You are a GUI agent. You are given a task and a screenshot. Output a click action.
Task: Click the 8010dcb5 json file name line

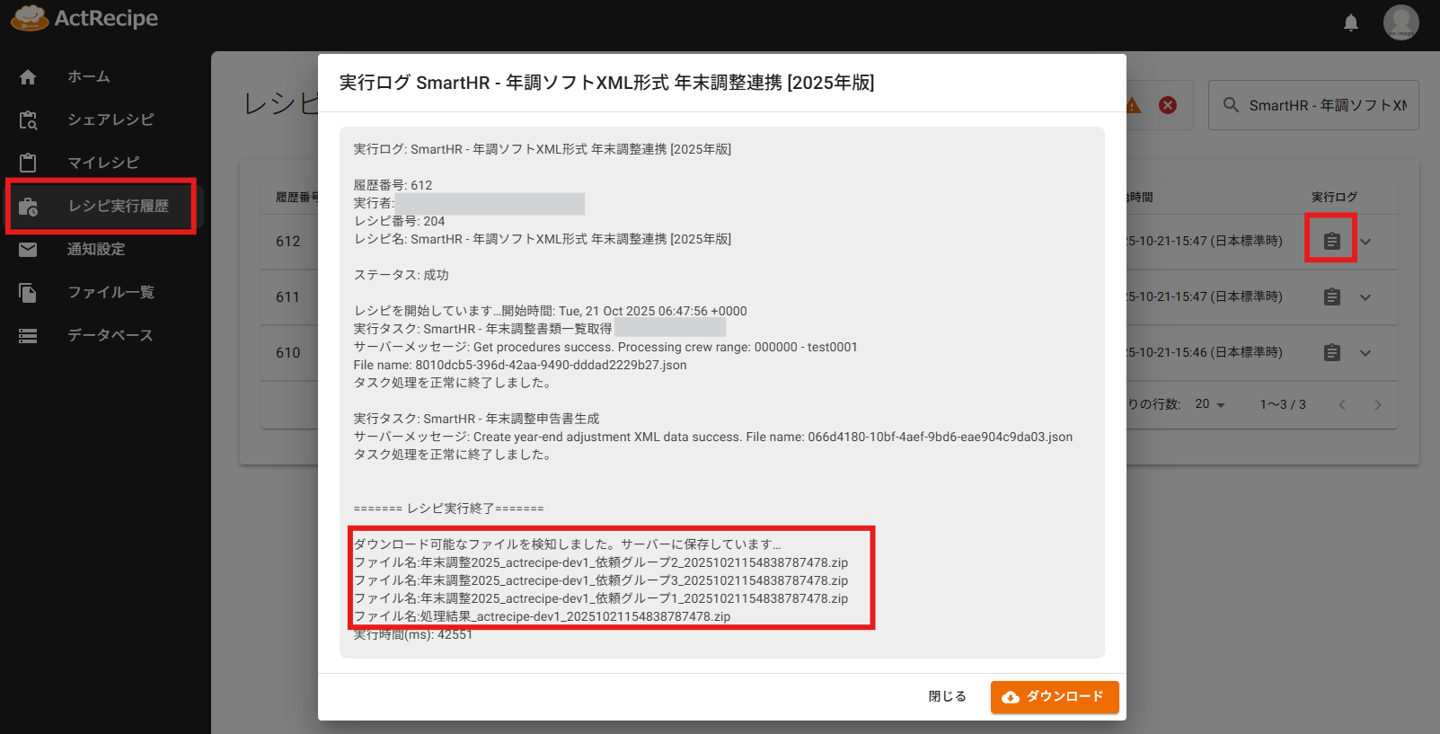[520, 365]
